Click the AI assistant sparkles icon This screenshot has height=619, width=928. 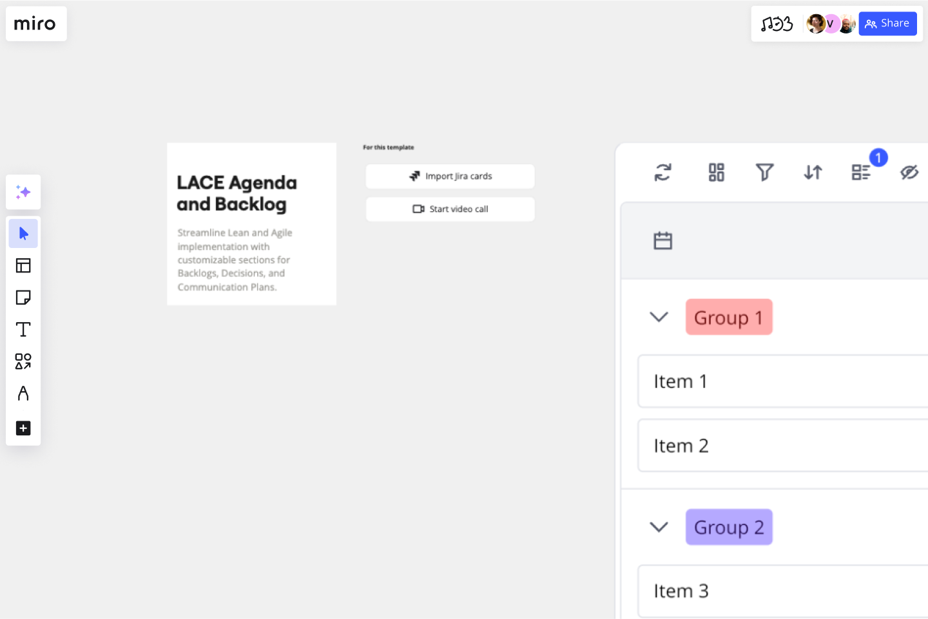pyautogui.click(x=23, y=192)
